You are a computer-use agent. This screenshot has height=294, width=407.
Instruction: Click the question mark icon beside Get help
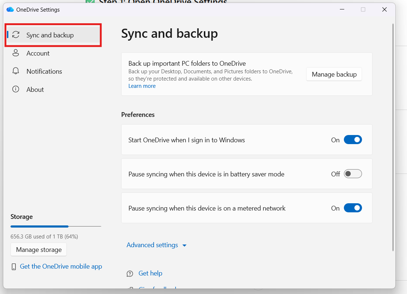tap(130, 273)
